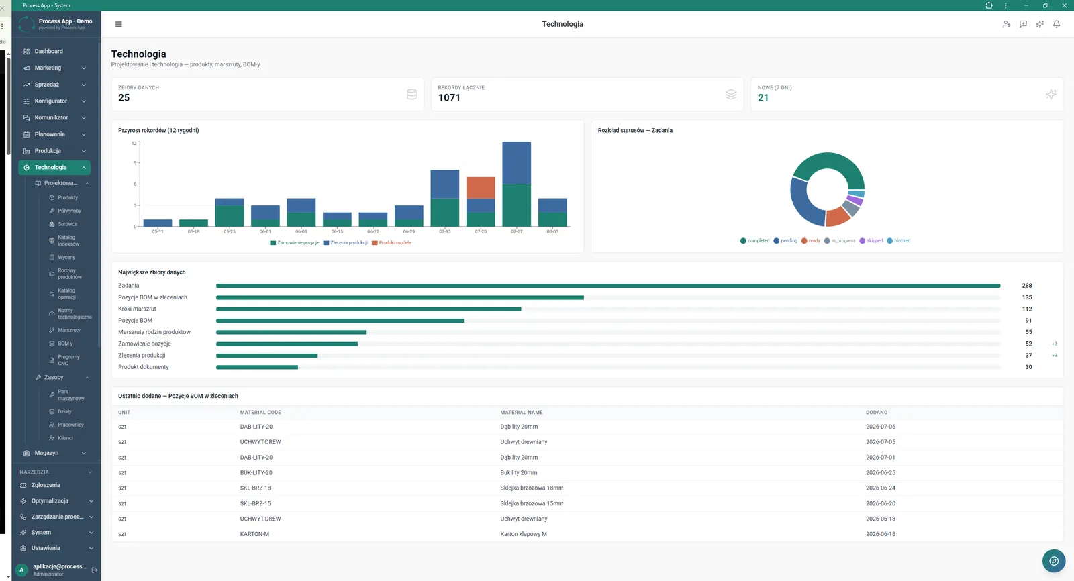Toggle in_progress legend entry
Image resolution: width=1074 pixels, height=581 pixels.
tap(840, 240)
